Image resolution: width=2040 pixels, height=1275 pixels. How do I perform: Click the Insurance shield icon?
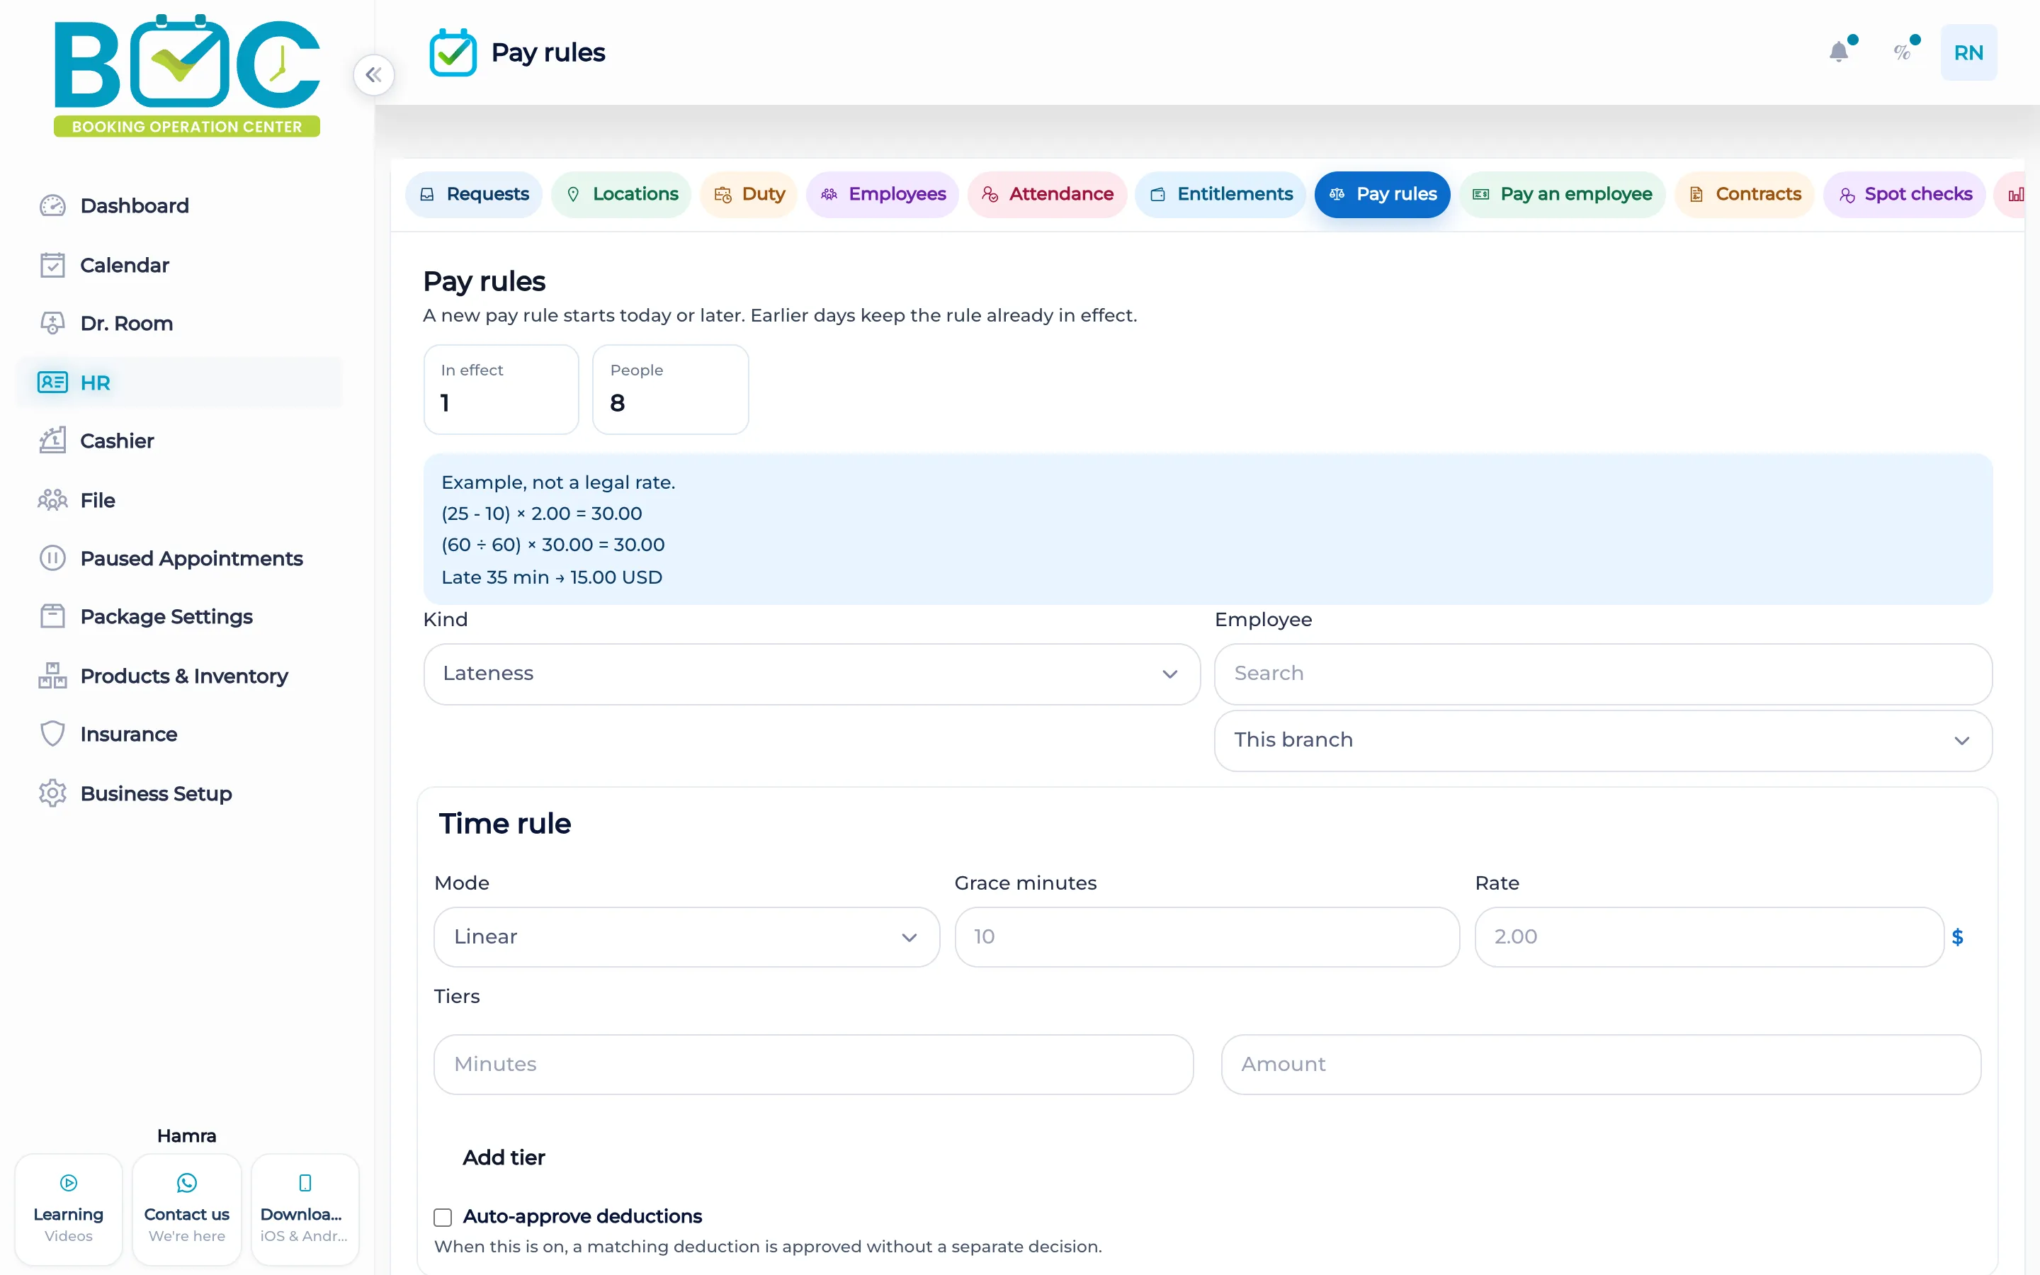point(52,734)
